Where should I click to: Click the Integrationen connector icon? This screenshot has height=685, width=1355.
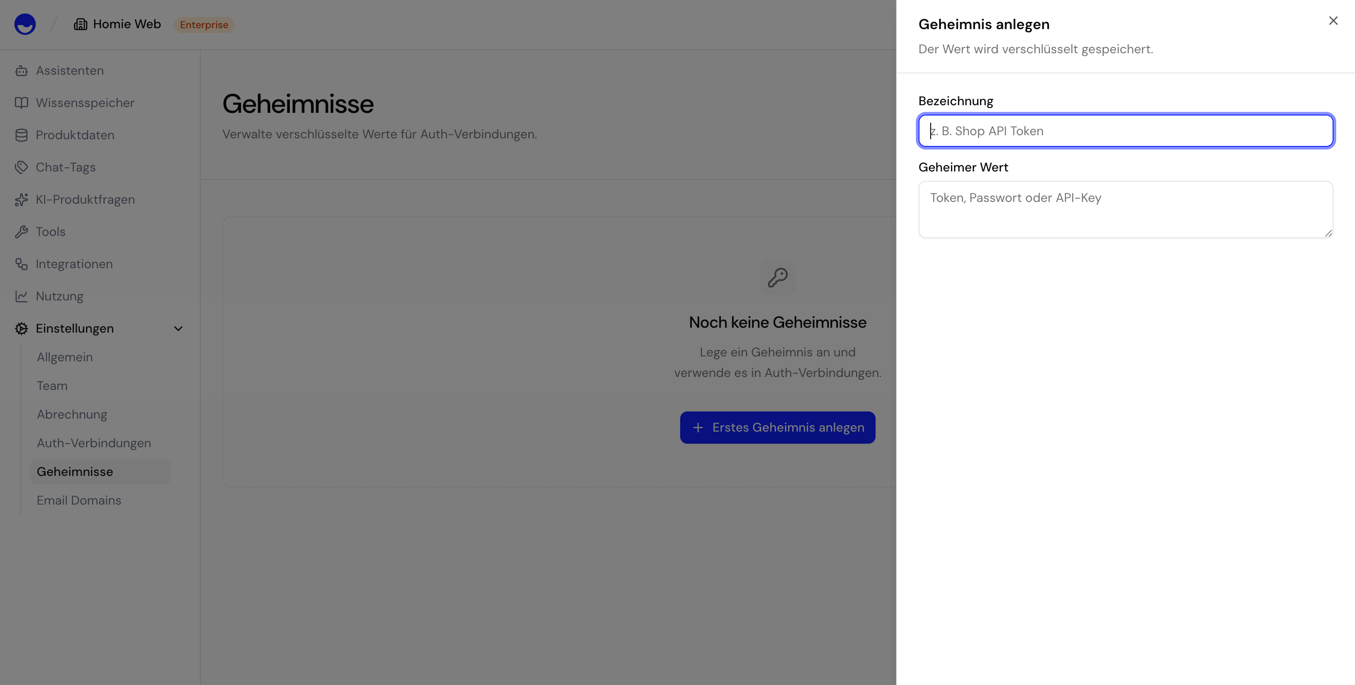click(x=22, y=264)
